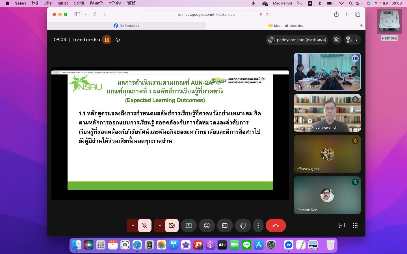This screenshot has height=254, width=407.
Task: Click the meeting info icon
Action: (118, 40)
